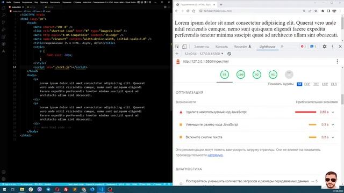Toggle secondary sidebar layout icon in VS Code title bar

pyautogui.click(x=146, y=2)
